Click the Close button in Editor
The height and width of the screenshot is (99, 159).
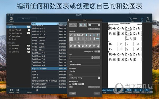coord(73,93)
